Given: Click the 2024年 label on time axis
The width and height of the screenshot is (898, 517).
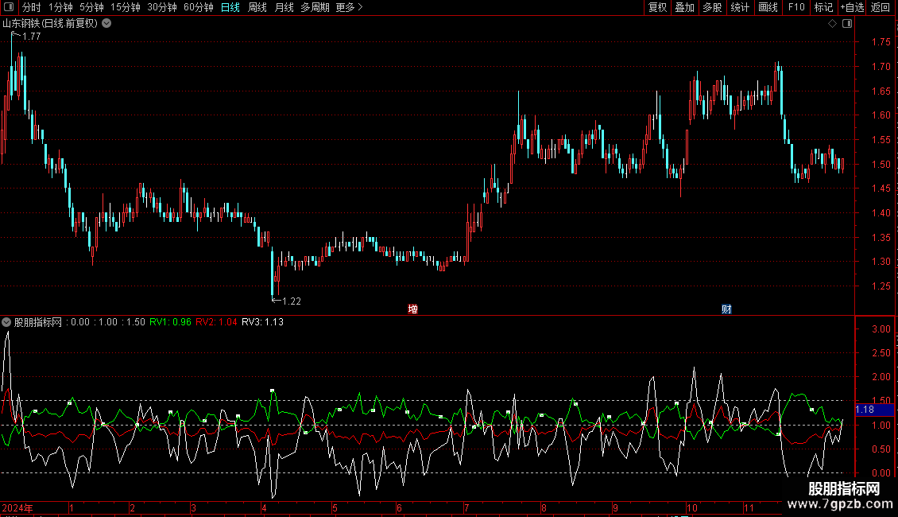Looking at the screenshot, I should [17, 507].
